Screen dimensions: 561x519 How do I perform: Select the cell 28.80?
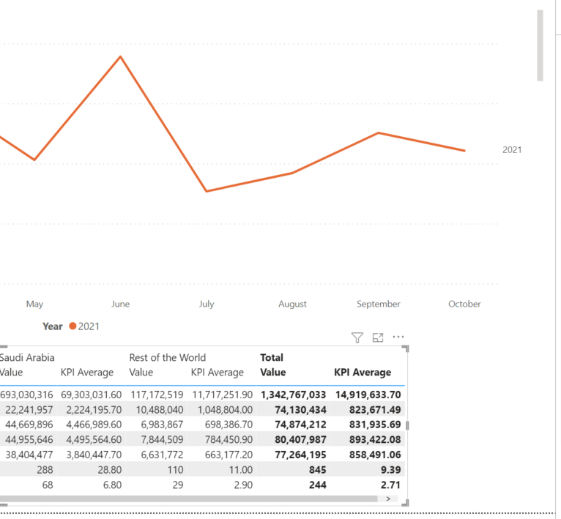[110, 470]
